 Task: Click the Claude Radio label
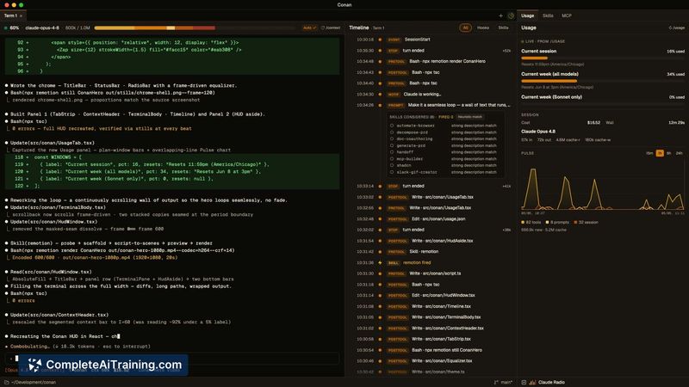click(551, 382)
